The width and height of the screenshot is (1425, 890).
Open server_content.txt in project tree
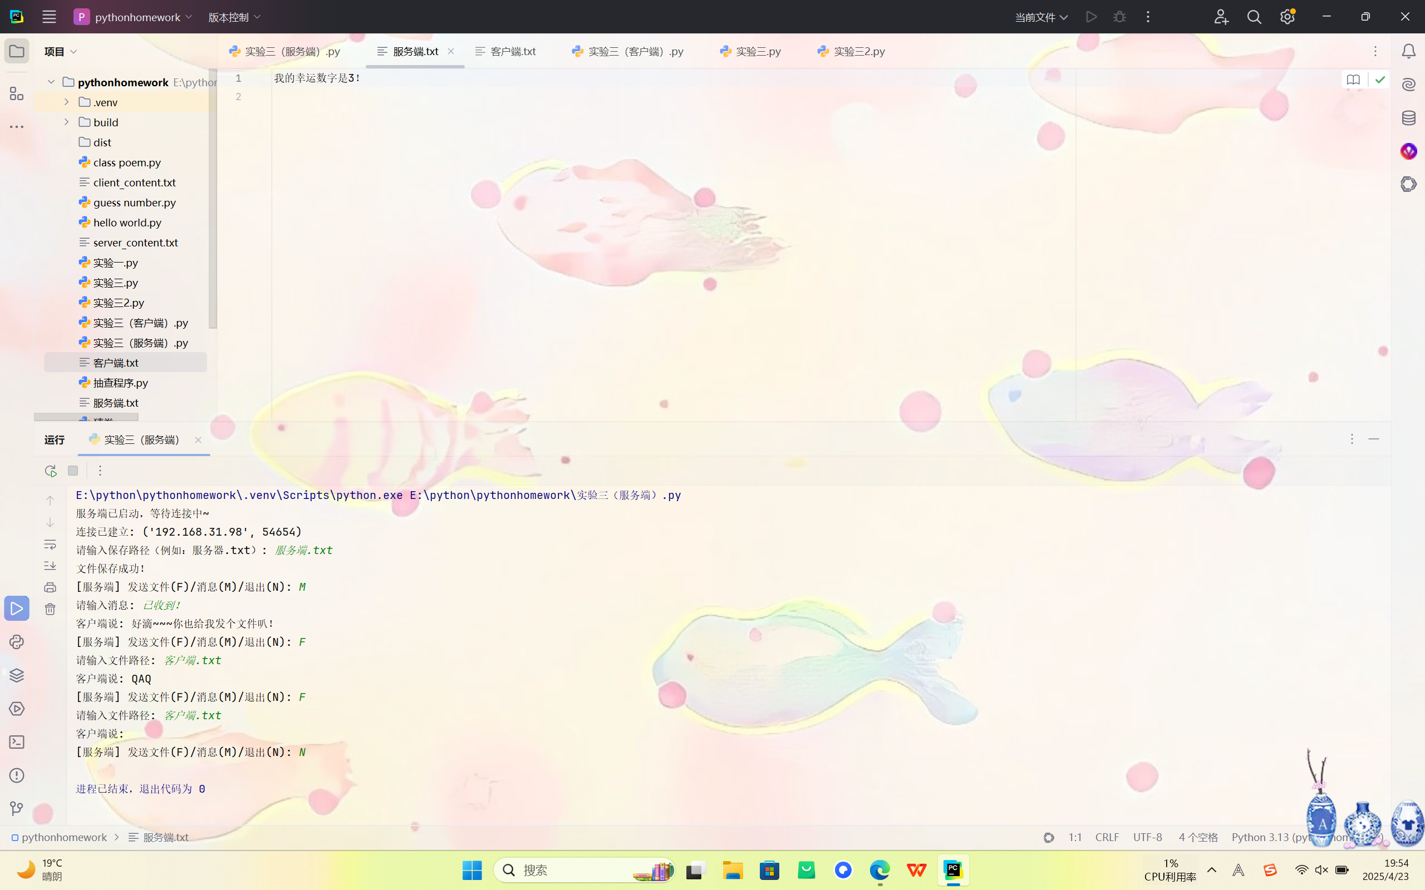[135, 243]
